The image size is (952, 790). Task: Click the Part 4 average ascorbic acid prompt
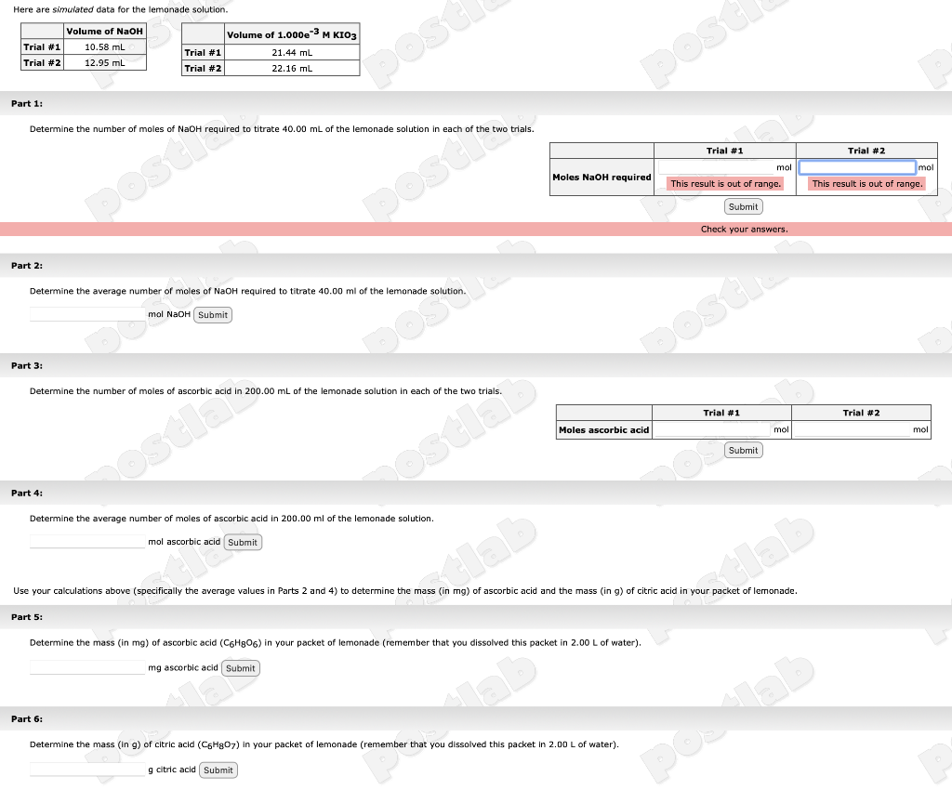coord(231,519)
